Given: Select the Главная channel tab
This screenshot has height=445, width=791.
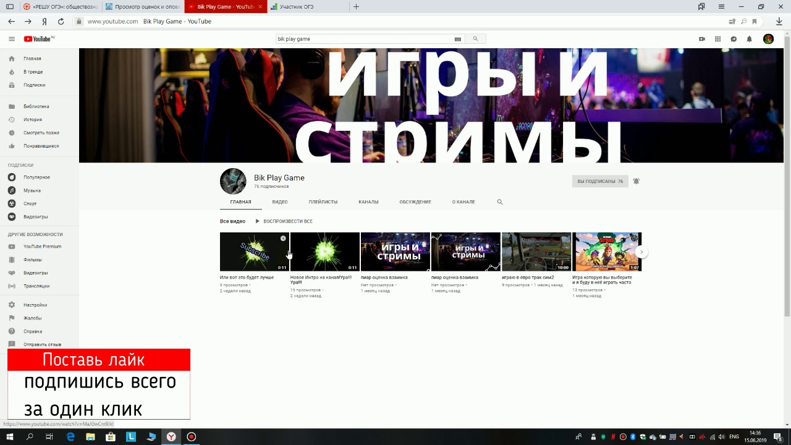Looking at the screenshot, I should coord(240,202).
